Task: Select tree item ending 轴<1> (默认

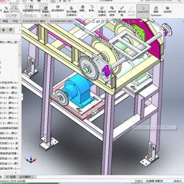Action: pyautogui.click(x=9, y=93)
